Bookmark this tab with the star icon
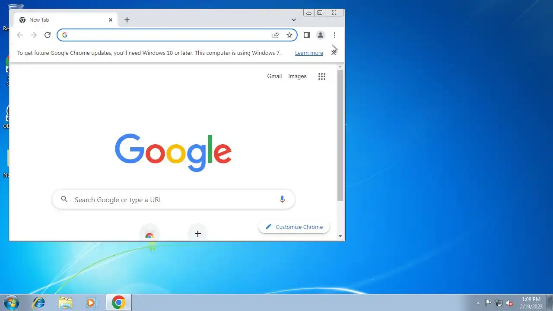 [x=289, y=35]
